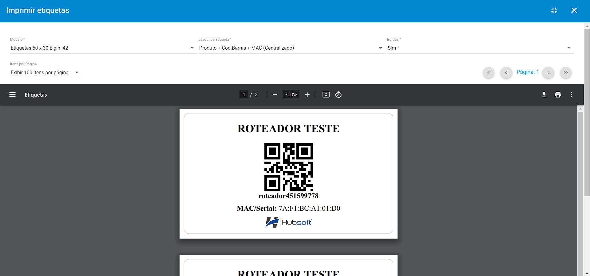The height and width of the screenshot is (276, 590).
Task: Click the QR code on first label
Action: pyautogui.click(x=288, y=167)
